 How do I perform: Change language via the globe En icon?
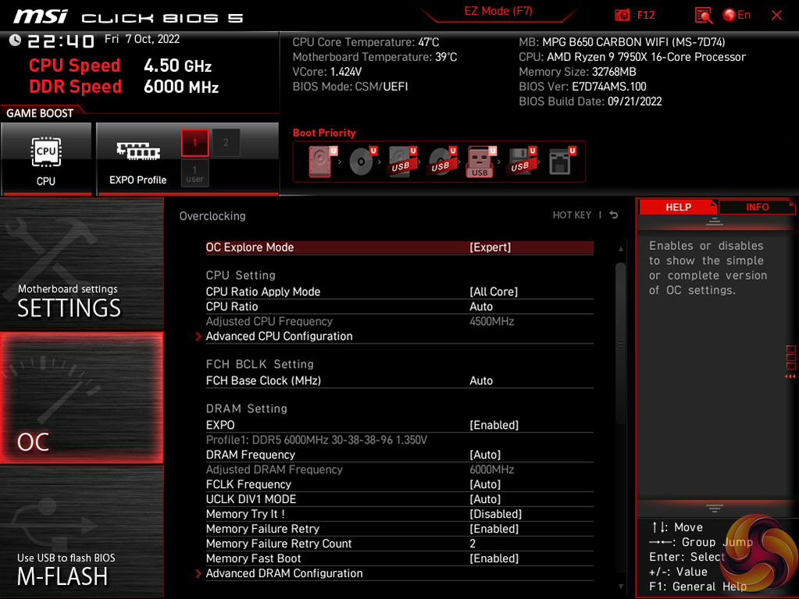736,15
